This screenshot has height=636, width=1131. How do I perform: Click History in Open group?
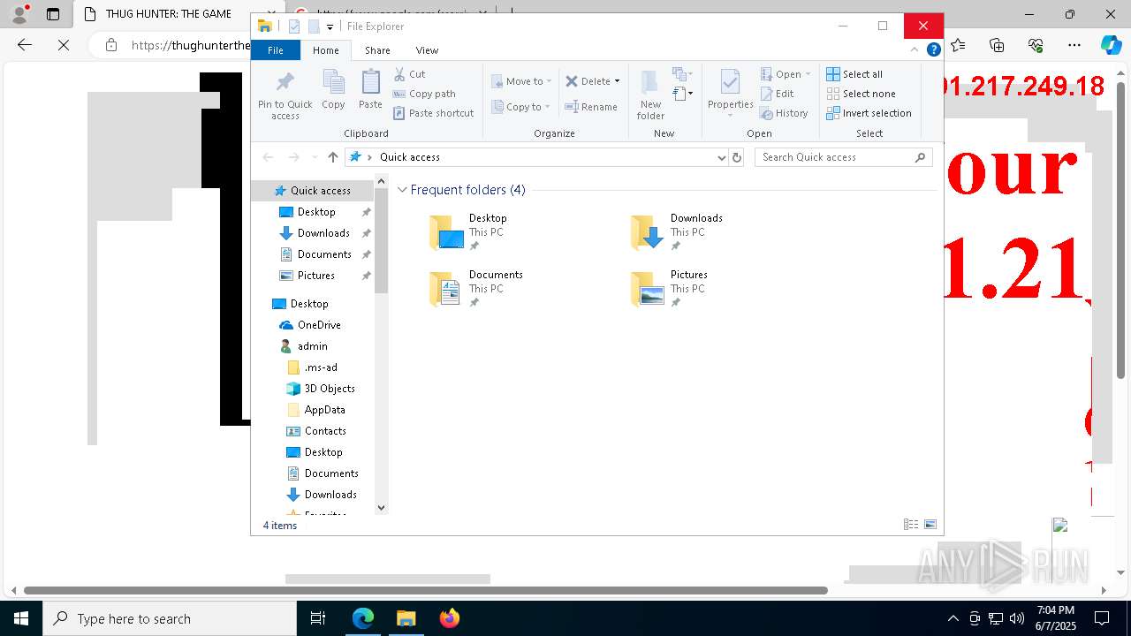(784, 113)
